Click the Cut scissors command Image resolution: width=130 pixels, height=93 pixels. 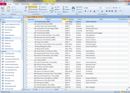(13, 7)
